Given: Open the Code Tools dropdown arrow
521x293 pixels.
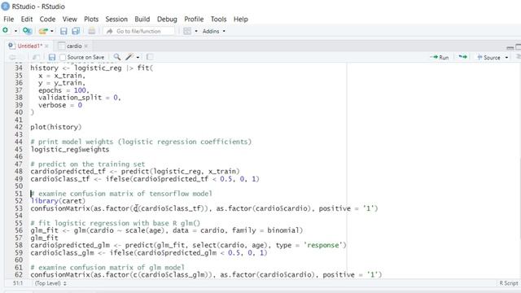Looking at the screenshot, I should pyautogui.click(x=138, y=57).
